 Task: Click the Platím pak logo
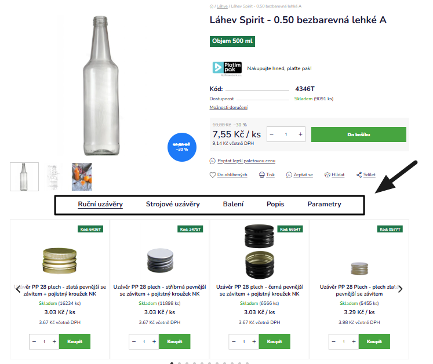(227, 68)
